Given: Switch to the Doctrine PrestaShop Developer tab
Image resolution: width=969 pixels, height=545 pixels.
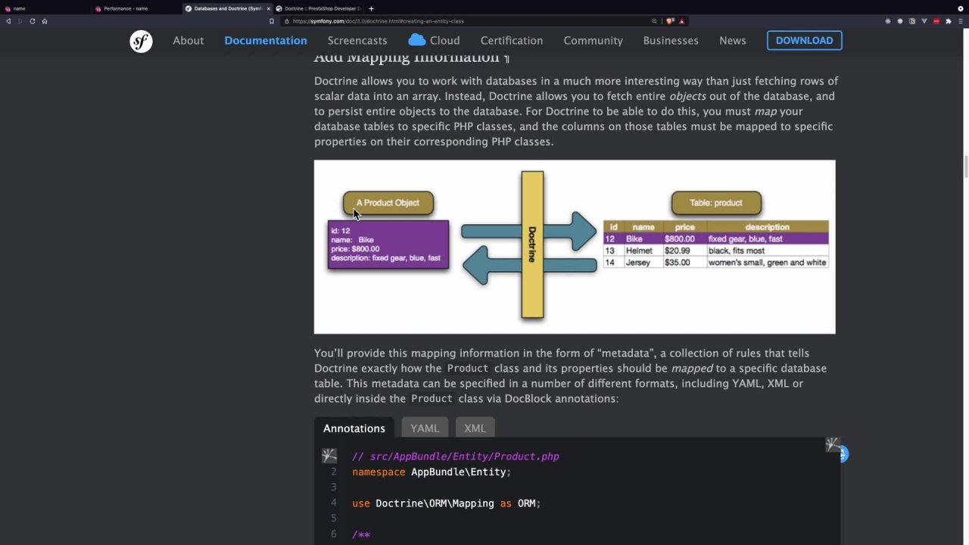Looking at the screenshot, I should coord(318,8).
